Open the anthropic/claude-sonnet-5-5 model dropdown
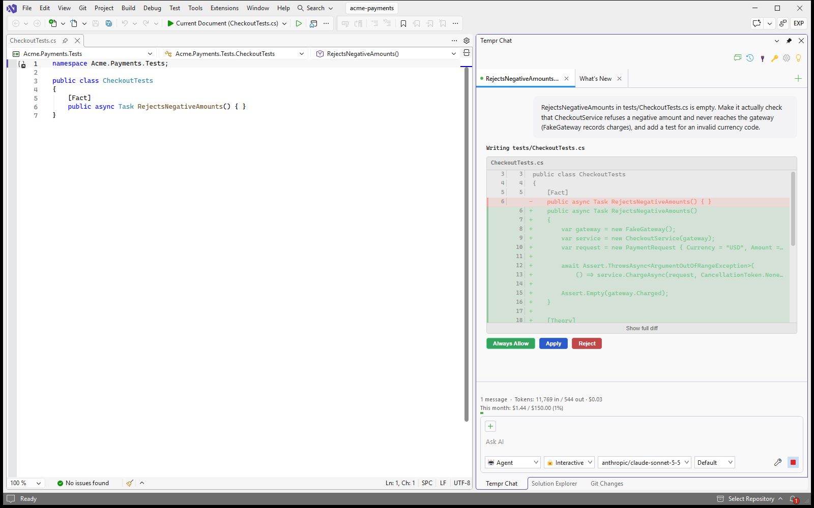The height and width of the screenshot is (508, 814). tap(645, 463)
